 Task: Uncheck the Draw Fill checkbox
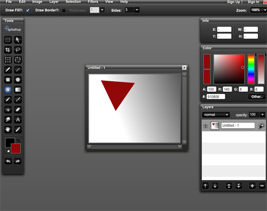28,10
